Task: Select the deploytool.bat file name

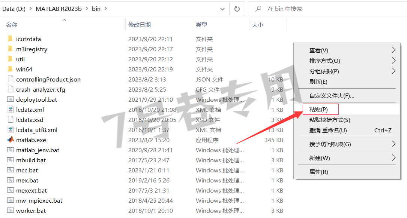Action: 37,99
